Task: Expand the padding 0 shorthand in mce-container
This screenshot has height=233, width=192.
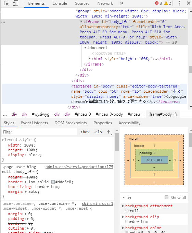Action: pyautogui.click(x=28, y=219)
